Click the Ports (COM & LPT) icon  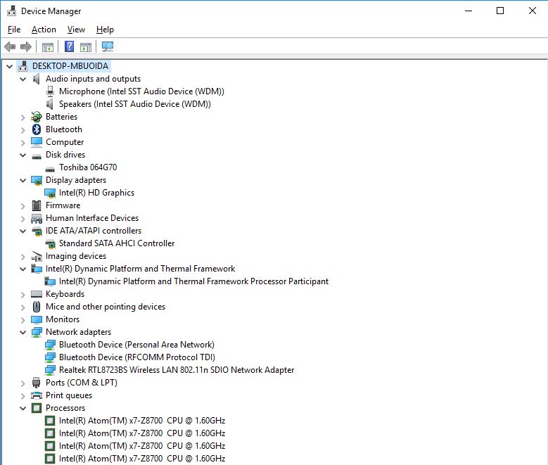pyautogui.click(x=37, y=383)
